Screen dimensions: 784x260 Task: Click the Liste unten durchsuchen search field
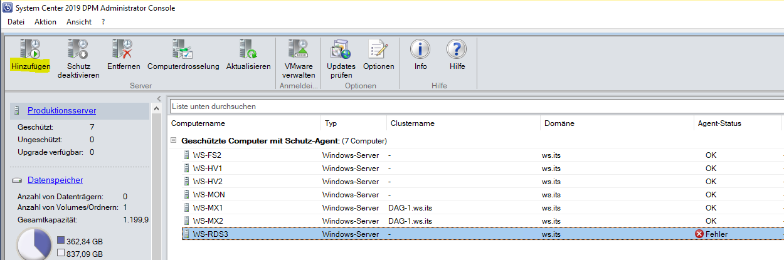point(475,107)
